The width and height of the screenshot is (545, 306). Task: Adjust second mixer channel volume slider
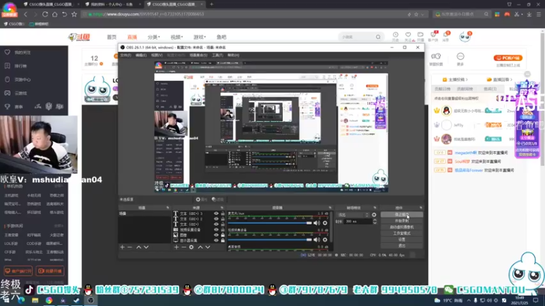(270, 240)
